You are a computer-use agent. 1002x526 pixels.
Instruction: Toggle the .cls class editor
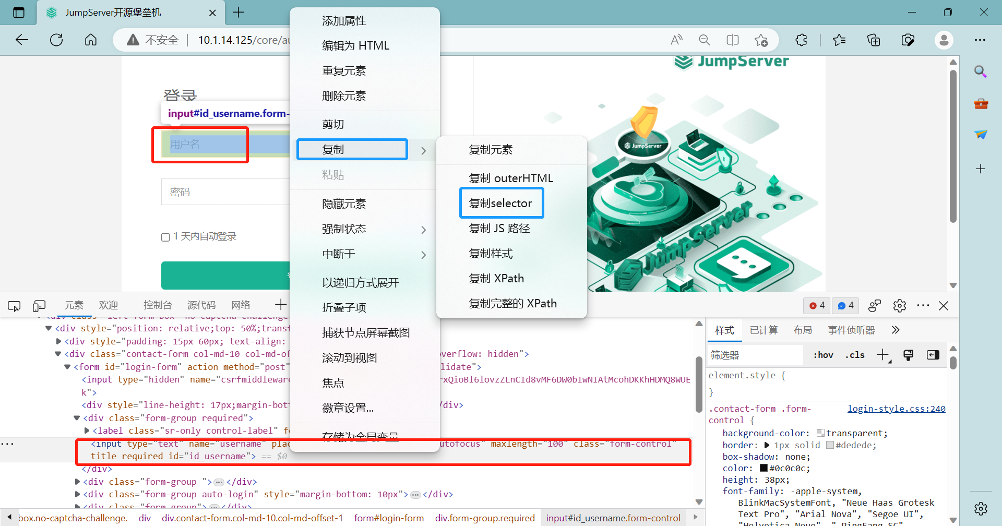pyautogui.click(x=854, y=355)
